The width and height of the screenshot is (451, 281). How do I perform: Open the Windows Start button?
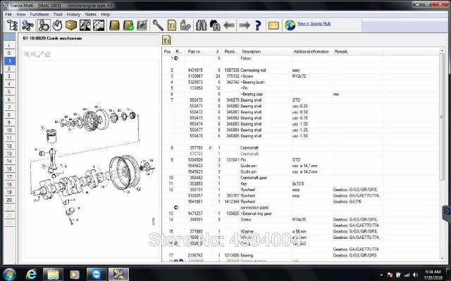(9, 275)
